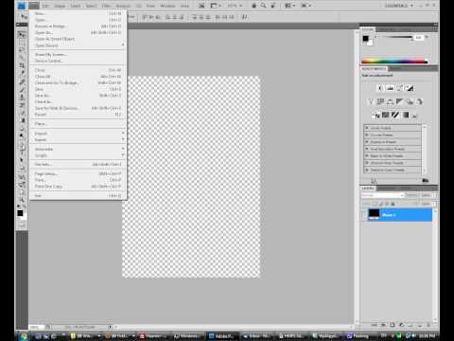
Task: Add a Color Balance adjustment
Action: click(390, 101)
